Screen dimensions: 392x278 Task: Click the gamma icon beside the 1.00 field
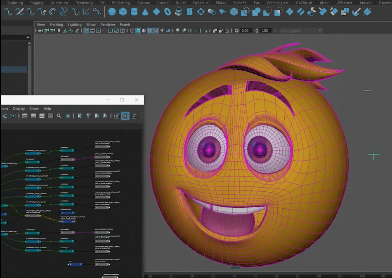click(256, 31)
